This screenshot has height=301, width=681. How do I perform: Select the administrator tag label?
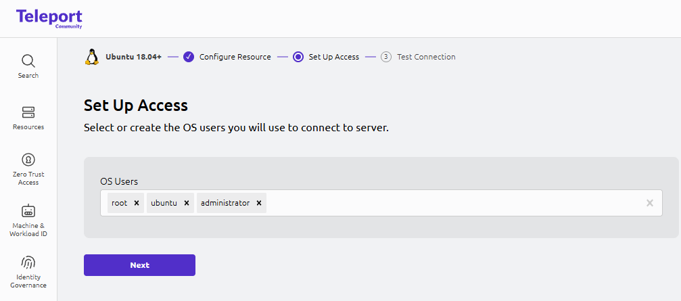point(225,203)
